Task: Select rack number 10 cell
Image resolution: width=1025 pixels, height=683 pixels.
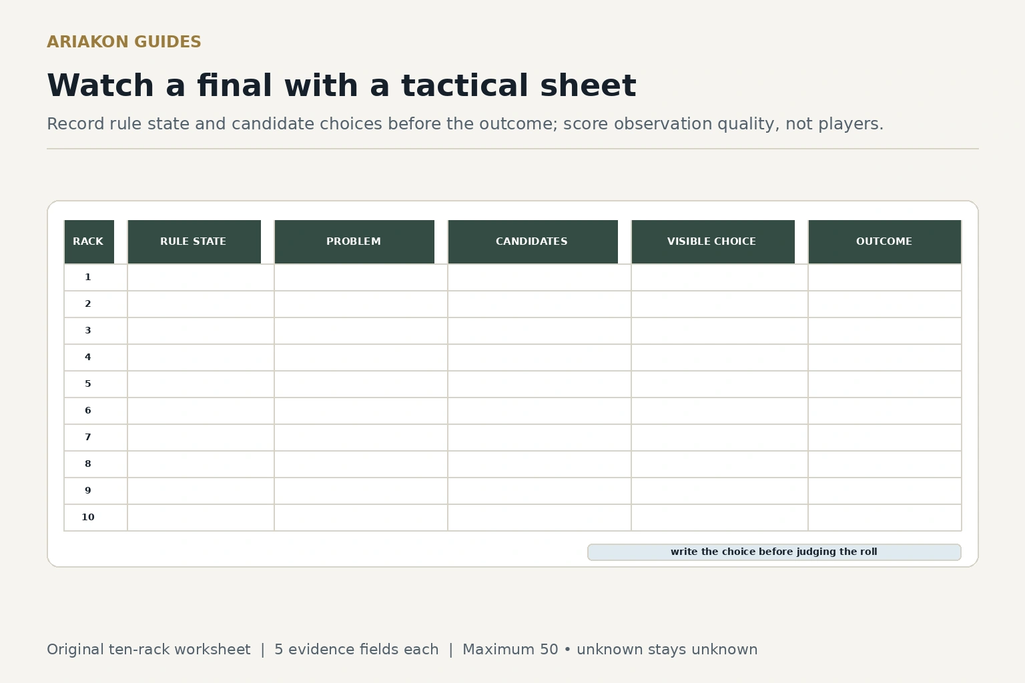Action: [95, 518]
